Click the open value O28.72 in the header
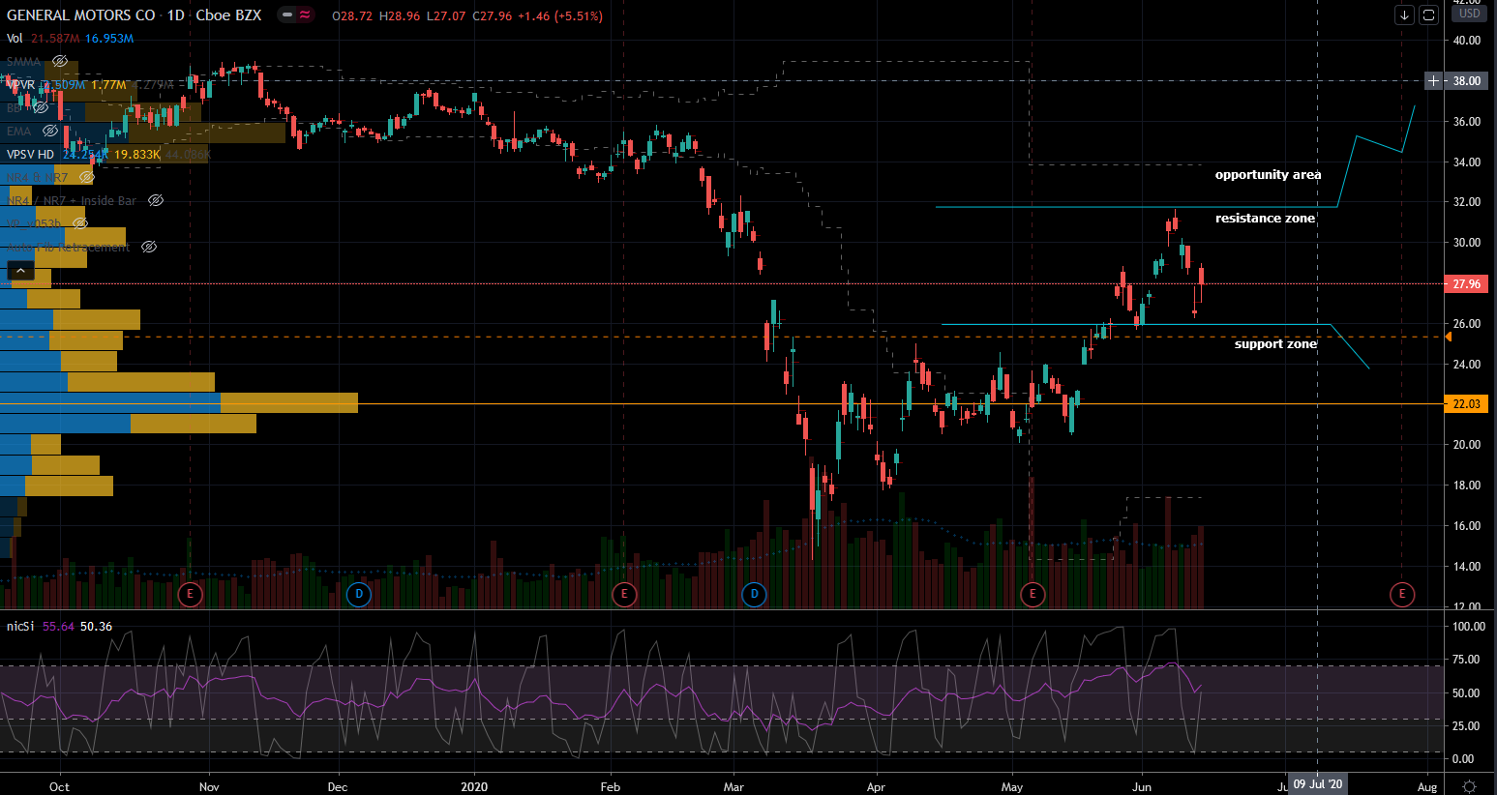The height and width of the screenshot is (795, 1497). tap(352, 16)
